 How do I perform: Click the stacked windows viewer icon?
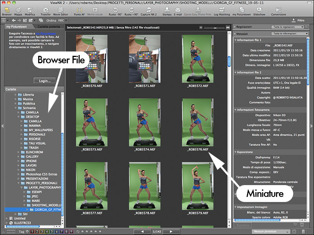(x=41, y=20)
